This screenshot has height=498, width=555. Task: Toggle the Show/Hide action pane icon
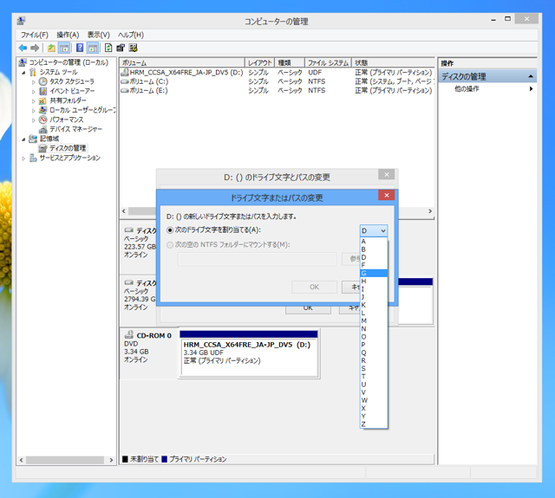click(93, 48)
